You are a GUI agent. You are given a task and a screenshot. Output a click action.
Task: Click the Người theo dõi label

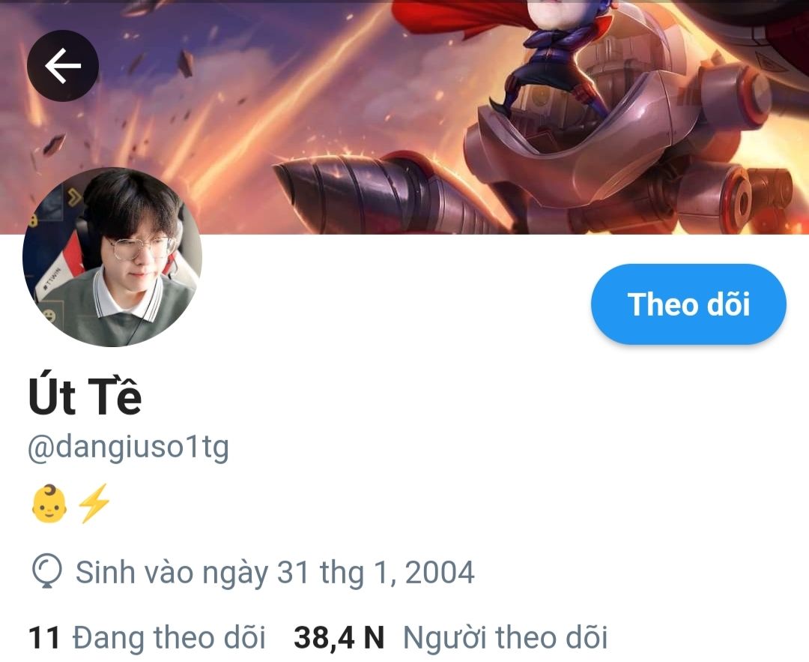[505, 637]
